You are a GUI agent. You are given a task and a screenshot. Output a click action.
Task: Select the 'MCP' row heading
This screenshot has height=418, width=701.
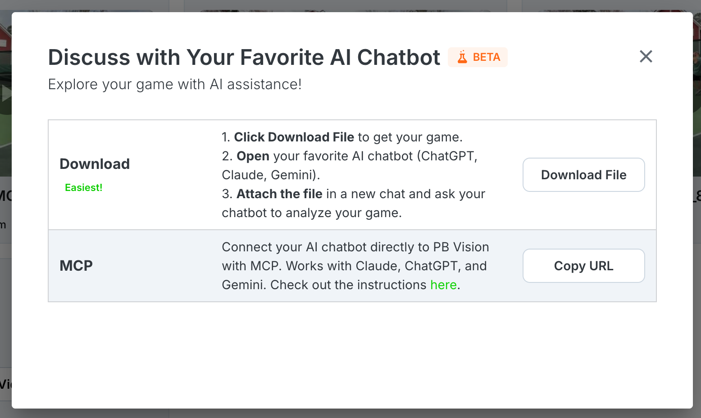click(76, 266)
